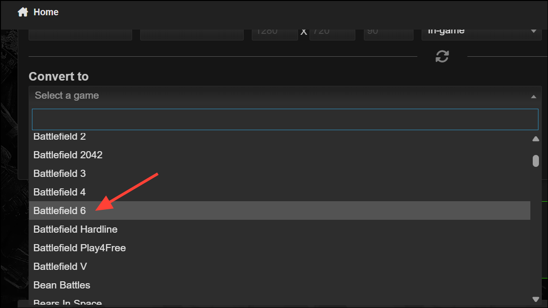Viewport: 548px width, 308px height.
Task: Click the Home house icon
Action: 23,12
